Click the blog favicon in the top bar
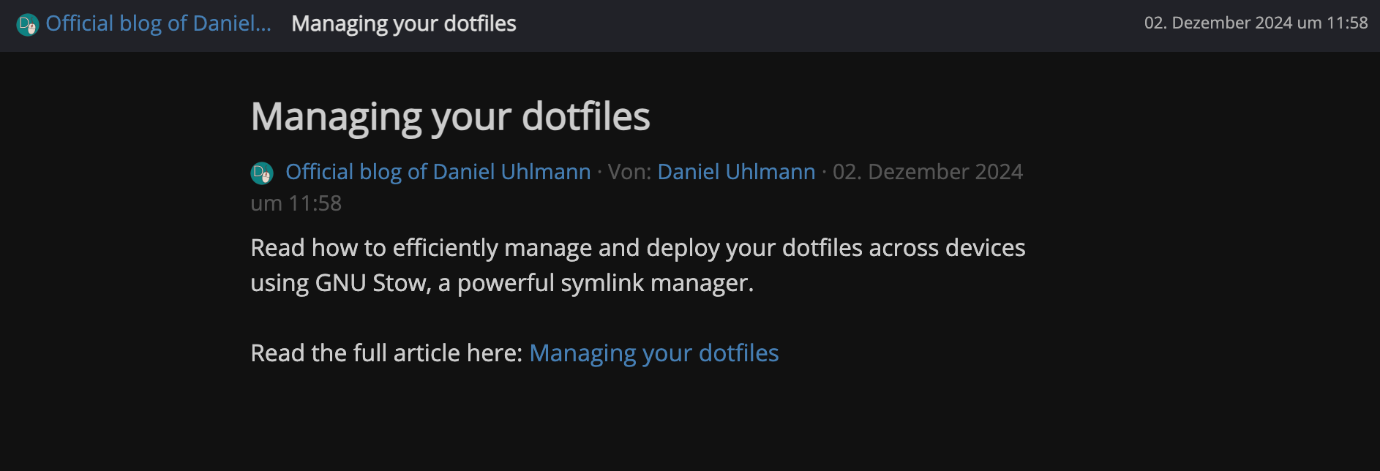Viewport: 1380px width, 471px height. (x=27, y=25)
